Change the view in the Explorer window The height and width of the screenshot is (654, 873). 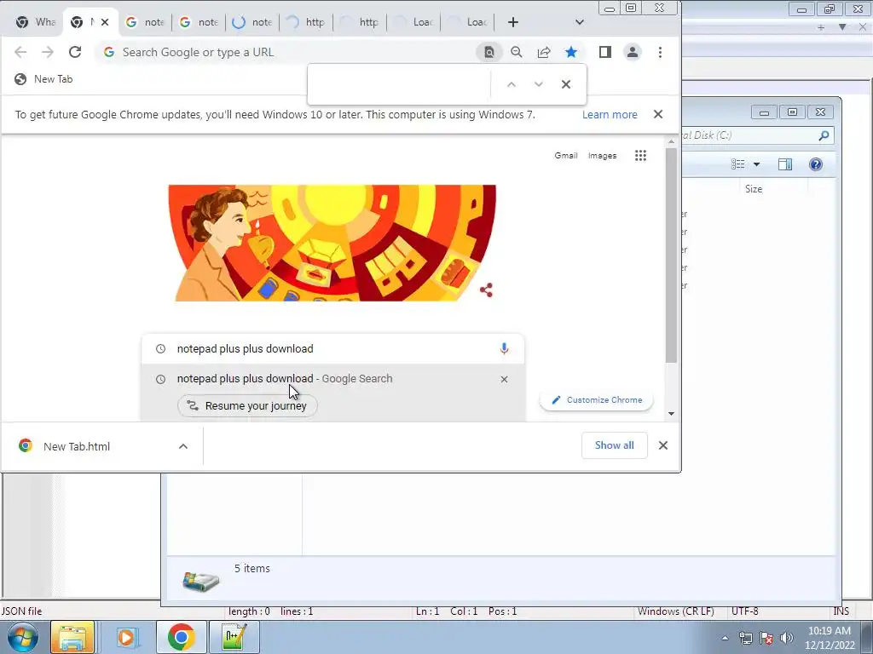coord(738,164)
